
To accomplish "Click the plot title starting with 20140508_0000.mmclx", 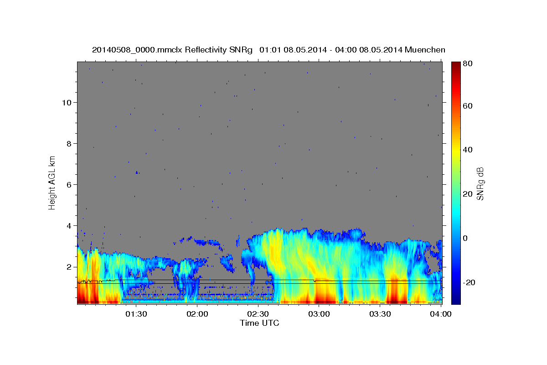I will [268, 50].
